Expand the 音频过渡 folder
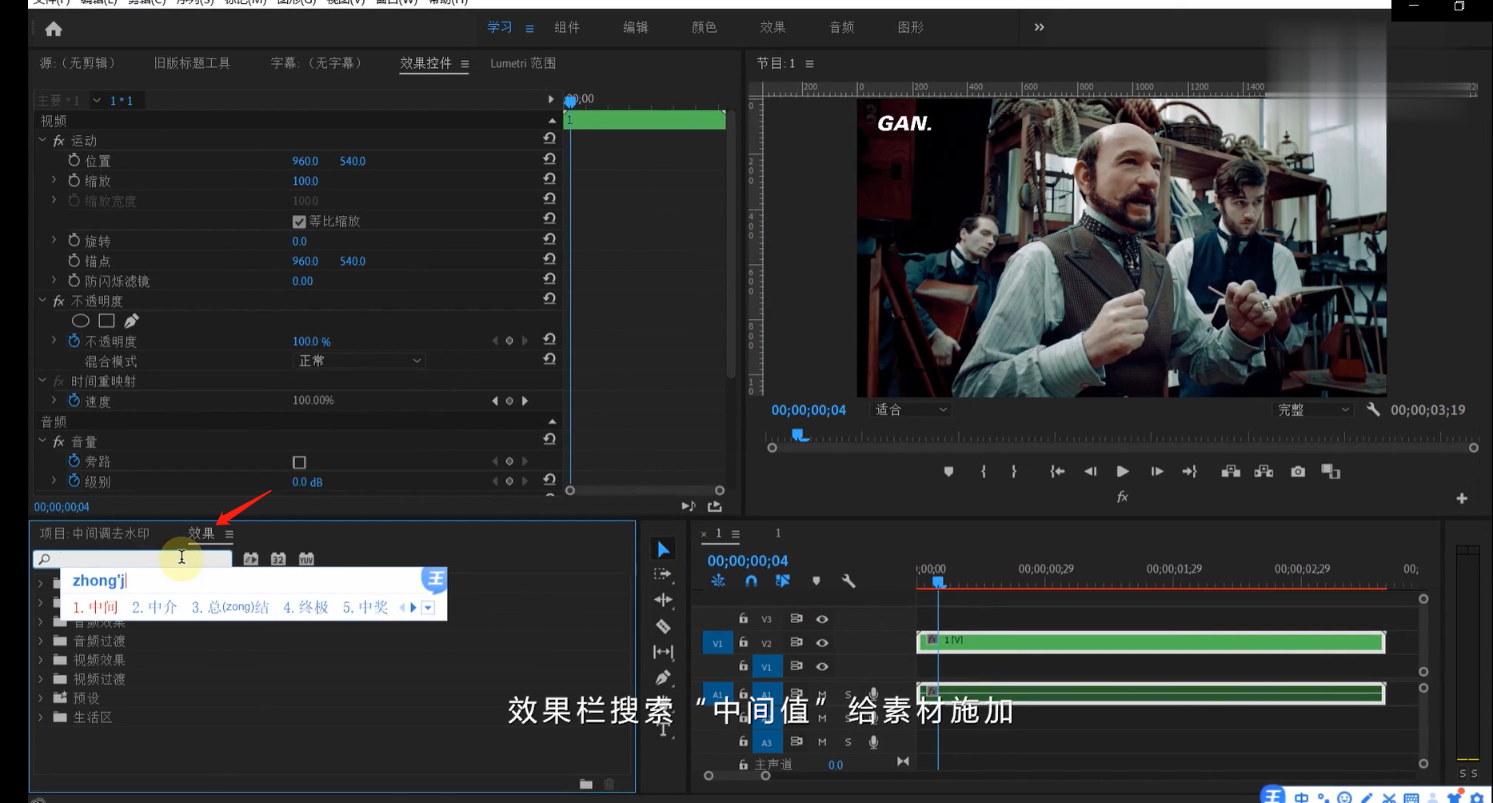Image resolution: width=1493 pixels, height=803 pixels. point(41,641)
